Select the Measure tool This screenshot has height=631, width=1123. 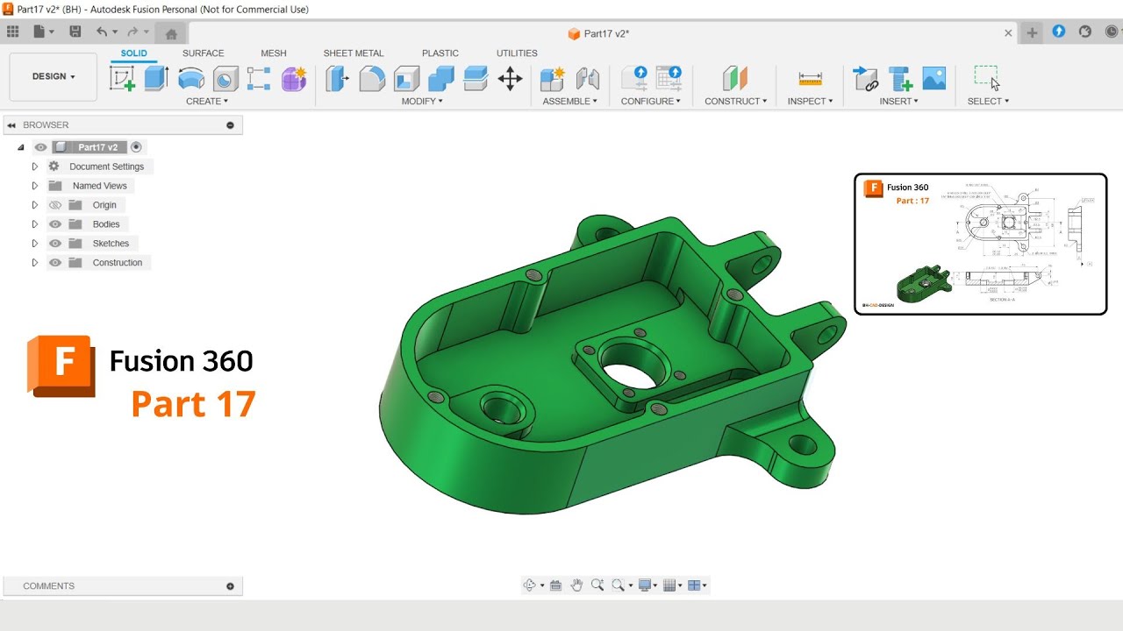tap(811, 79)
